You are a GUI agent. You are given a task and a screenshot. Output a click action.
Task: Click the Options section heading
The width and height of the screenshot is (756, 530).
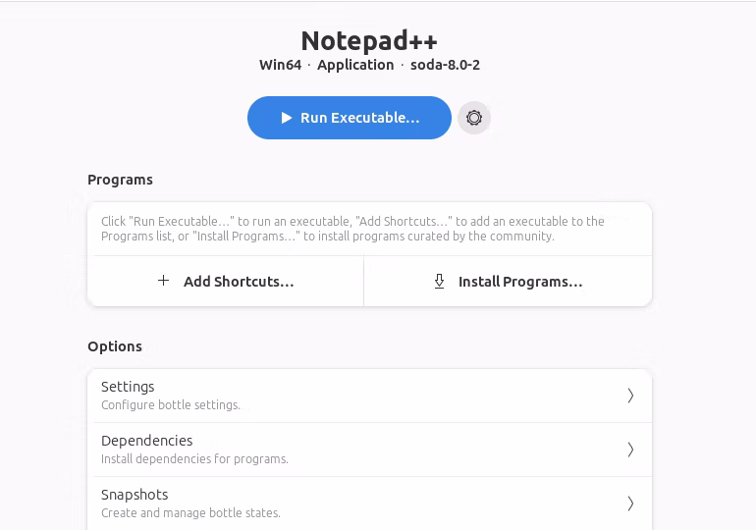pos(115,346)
